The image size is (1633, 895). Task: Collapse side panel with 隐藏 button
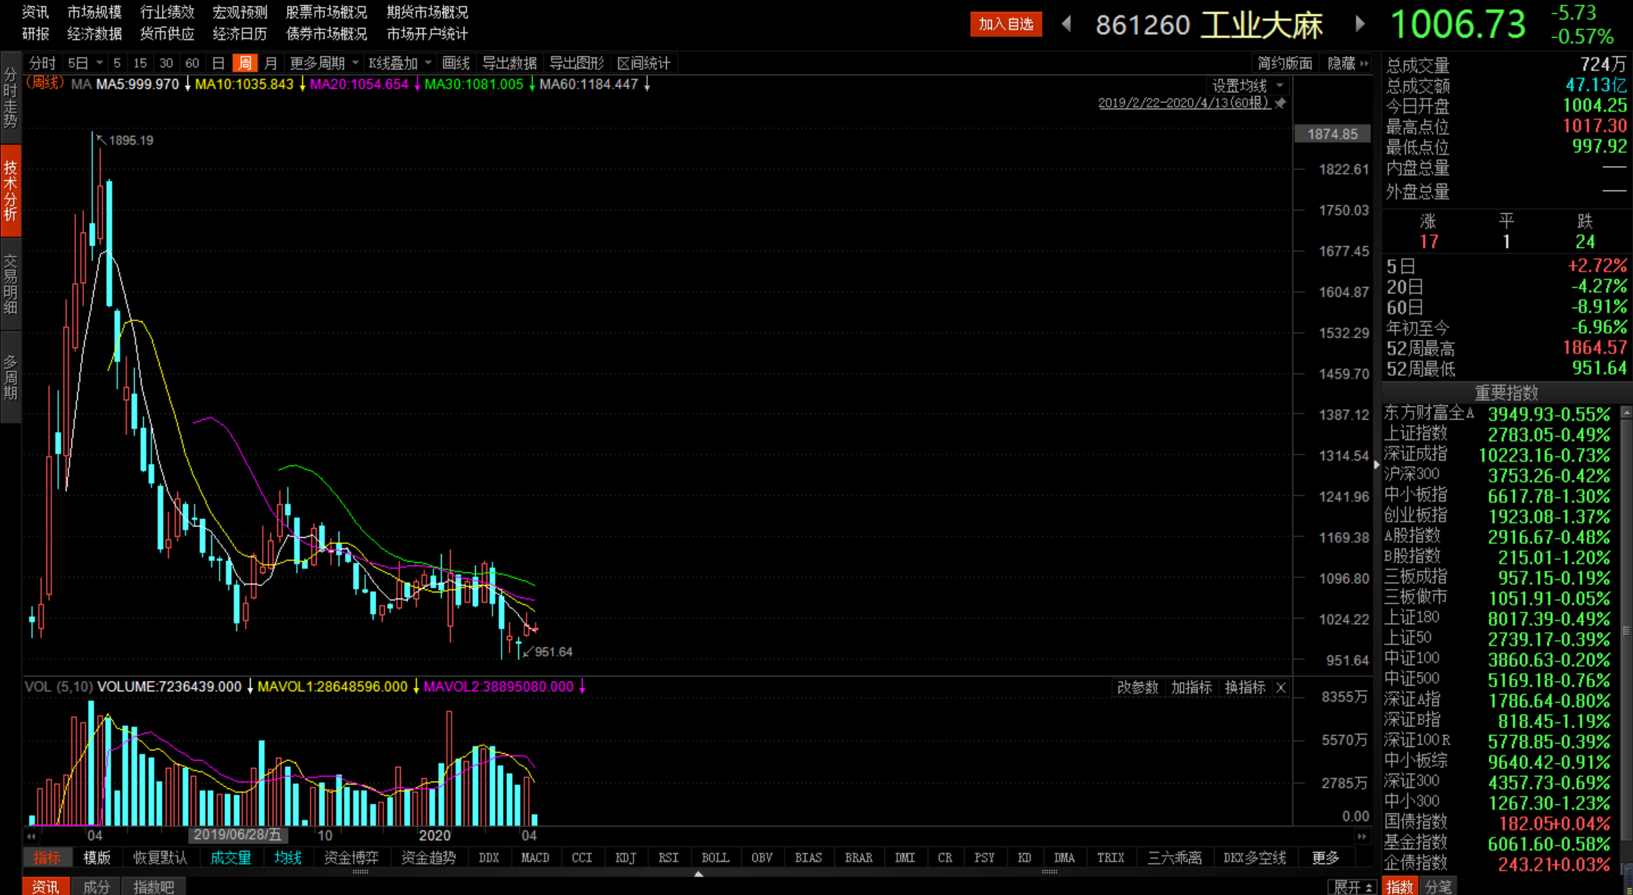pyautogui.click(x=1347, y=63)
